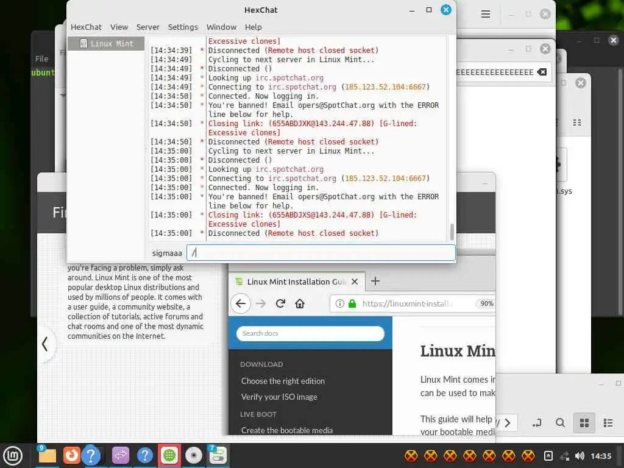The image size is (624, 468).
Task: Click 185.123.52.104:6667 in the 14:35:00 Connecting line
Action: coord(385,179)
